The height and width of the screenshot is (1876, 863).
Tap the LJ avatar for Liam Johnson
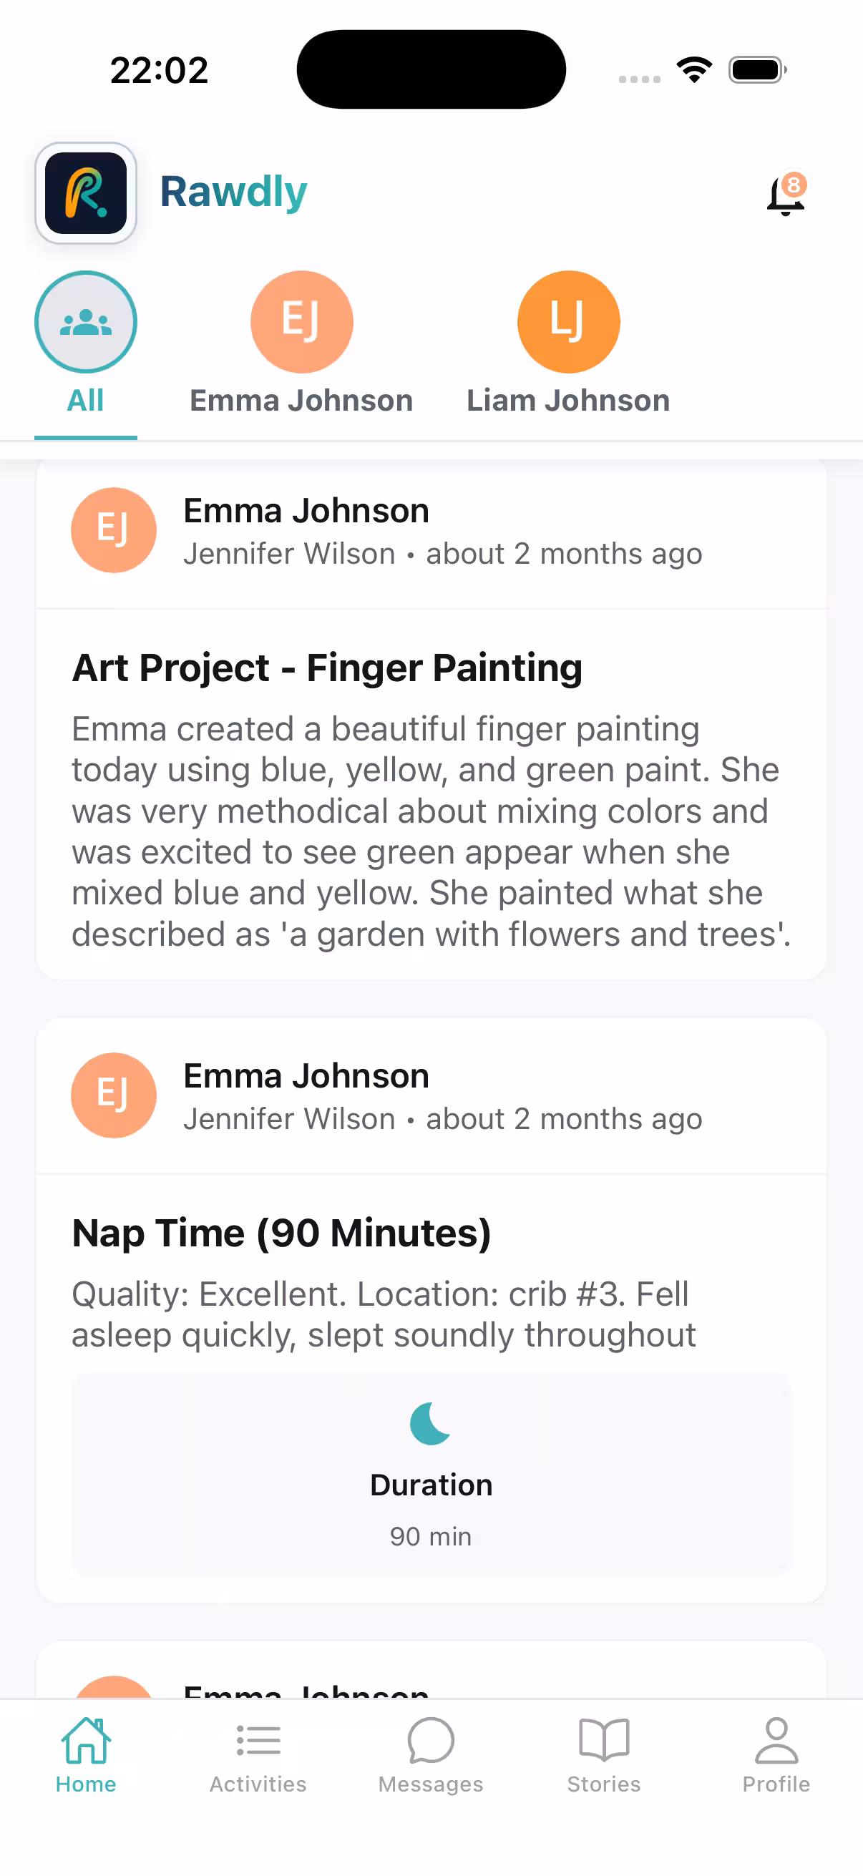point(568,321)
